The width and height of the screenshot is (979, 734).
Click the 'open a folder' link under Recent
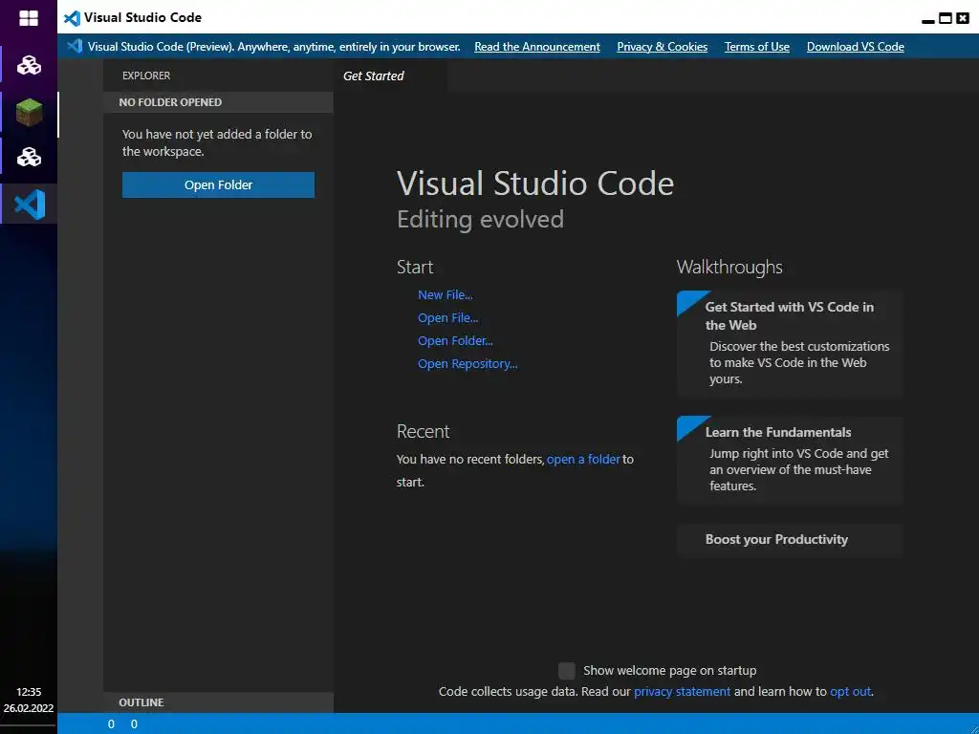pyautogui.click(x=583, y=460)
